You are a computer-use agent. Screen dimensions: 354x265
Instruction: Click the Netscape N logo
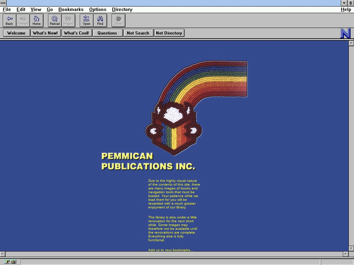tap(345, 33)
